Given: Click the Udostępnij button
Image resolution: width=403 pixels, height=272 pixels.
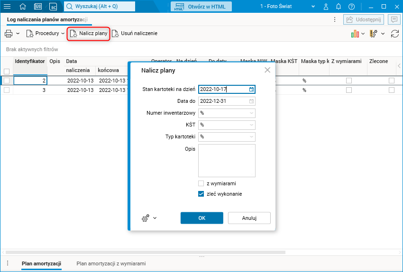Looking at the screenshot, I should (x=364, y=19).
